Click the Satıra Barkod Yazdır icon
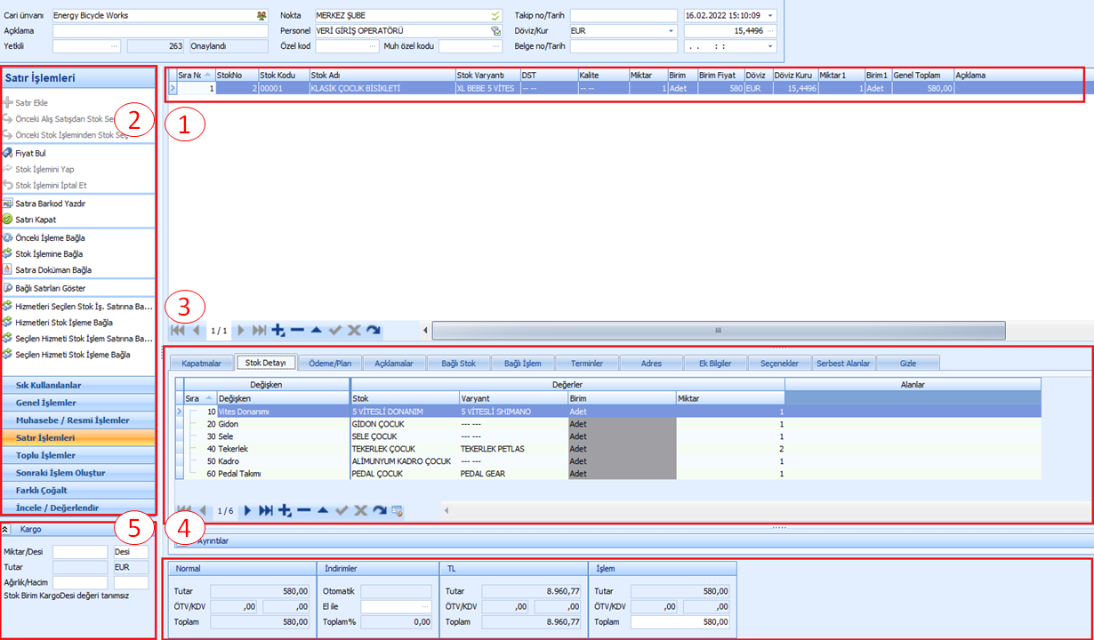 pos(8,204)
